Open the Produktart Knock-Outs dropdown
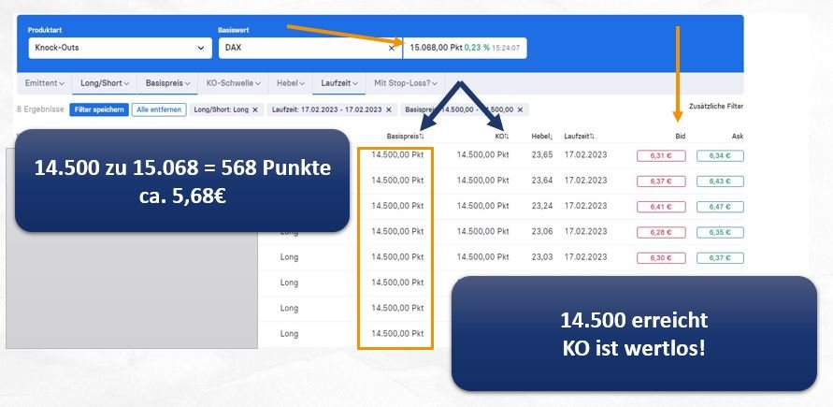Viewport: 833px width, 407px height. pyautogui.click(x=119, y=47)
